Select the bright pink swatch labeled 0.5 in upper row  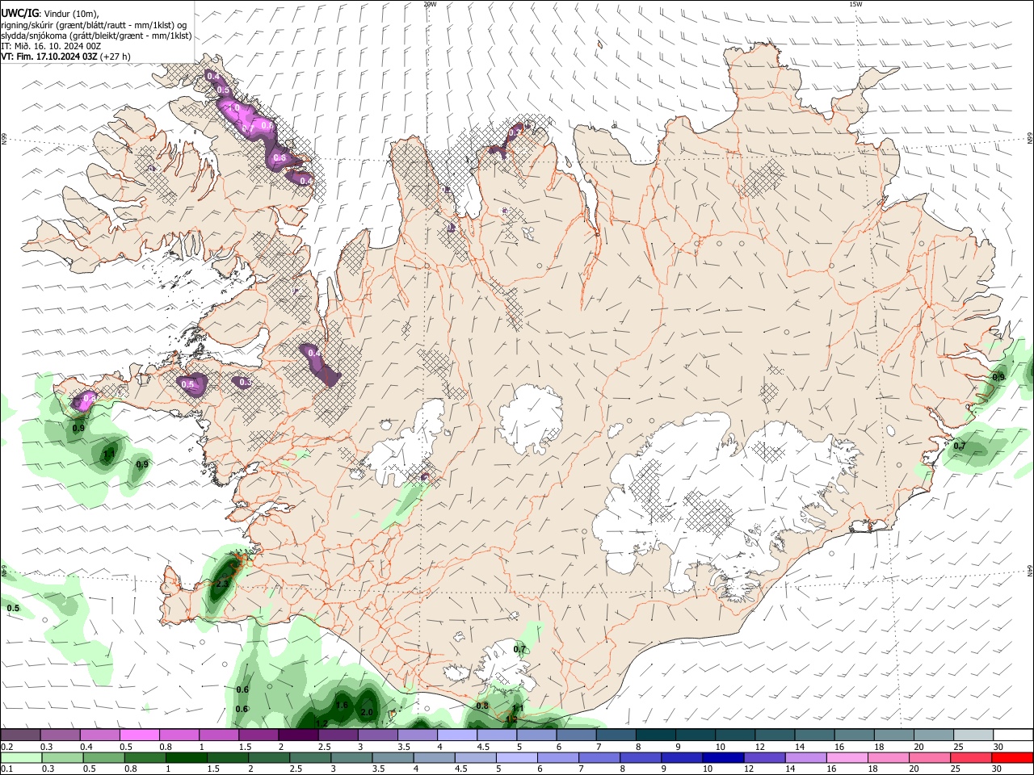pyautogui.click(x=139, y=735)
